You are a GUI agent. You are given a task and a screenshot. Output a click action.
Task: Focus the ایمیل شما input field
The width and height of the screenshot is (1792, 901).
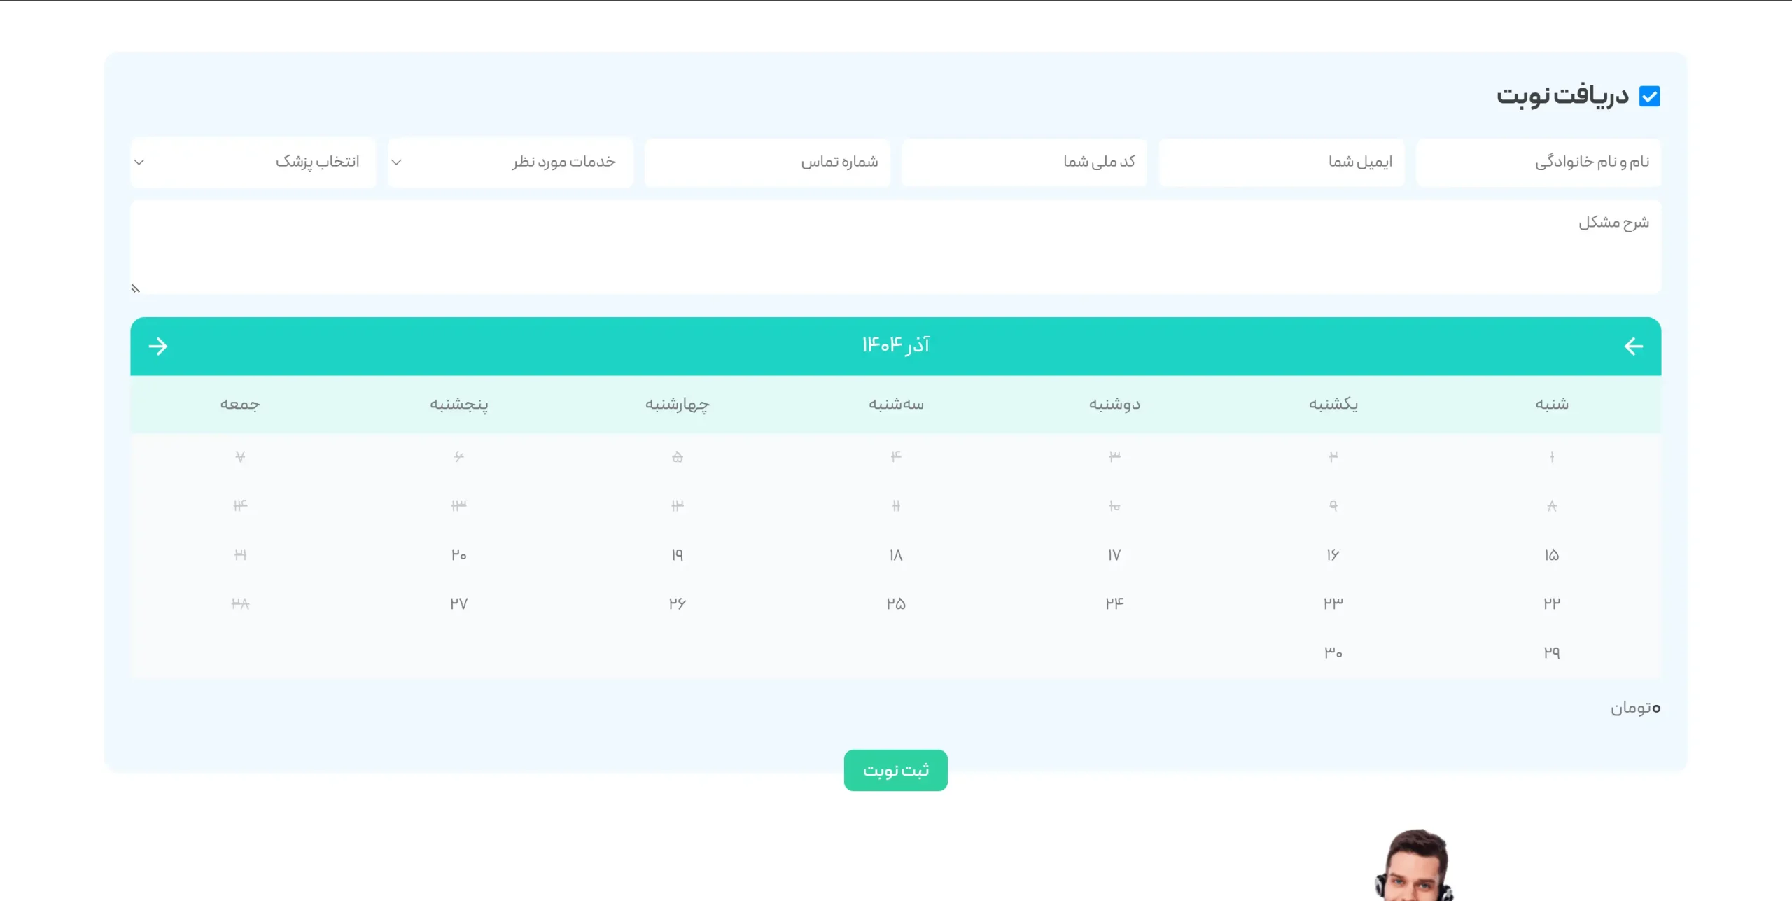(x=1282, y=162)
